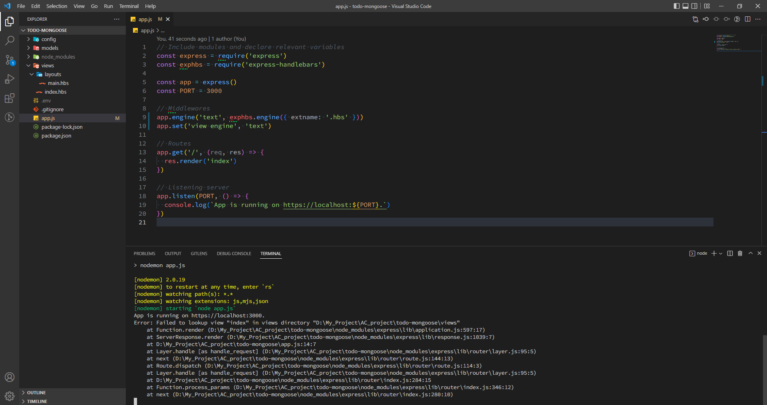Image resolution: width=767 pixels, height=405 pixels.
Task: Click the Compare Changes git icon in editor toolbar
Action: click(695, 19)
